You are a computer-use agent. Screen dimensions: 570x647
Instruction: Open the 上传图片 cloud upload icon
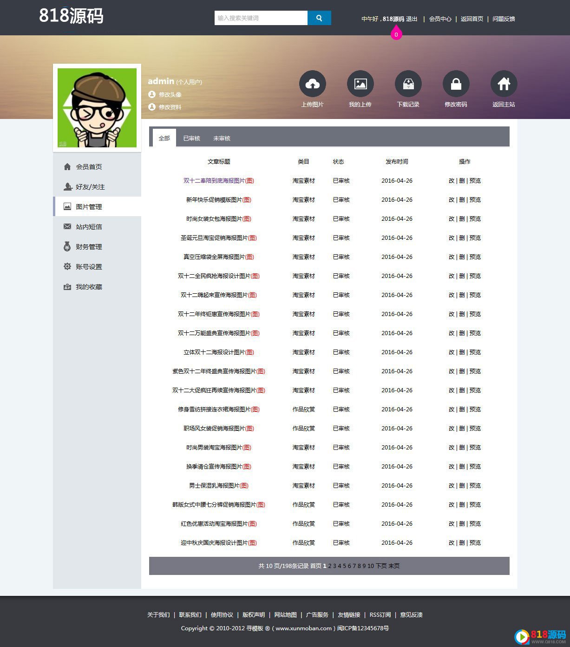coord(313,84)
